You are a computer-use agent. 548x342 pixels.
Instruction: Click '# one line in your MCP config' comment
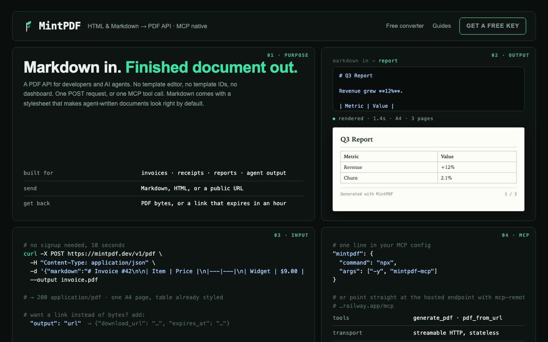point(382,245)
